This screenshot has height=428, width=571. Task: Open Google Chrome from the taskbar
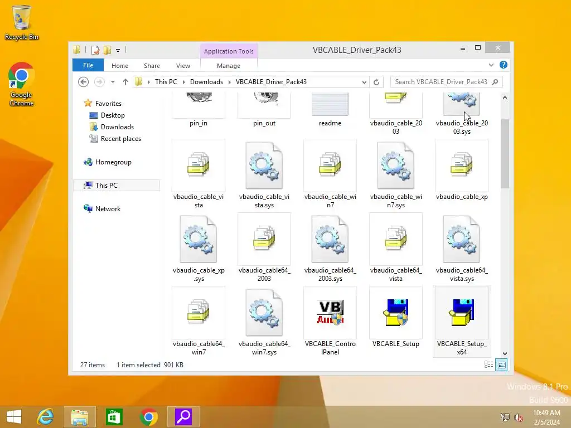coord(148,417)
